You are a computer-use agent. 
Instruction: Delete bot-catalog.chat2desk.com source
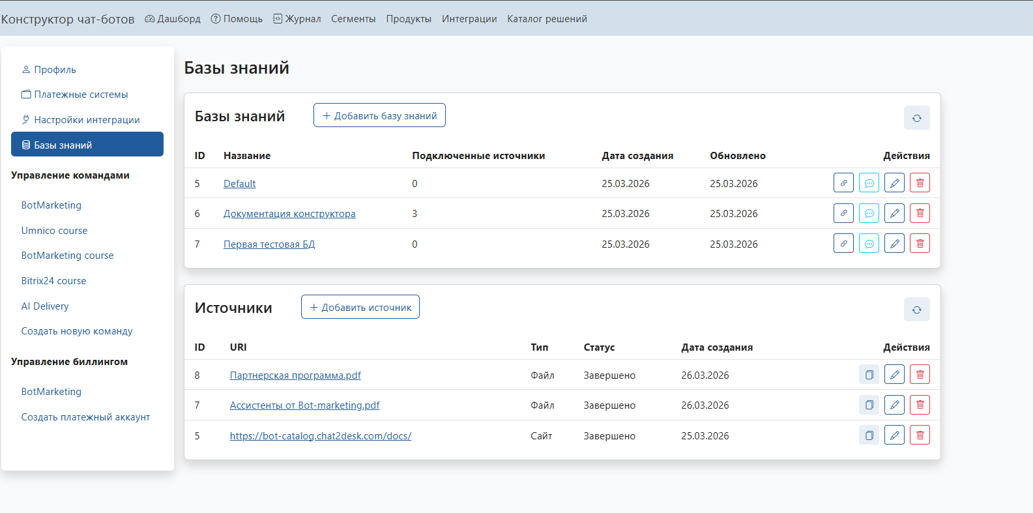point(920,435)
